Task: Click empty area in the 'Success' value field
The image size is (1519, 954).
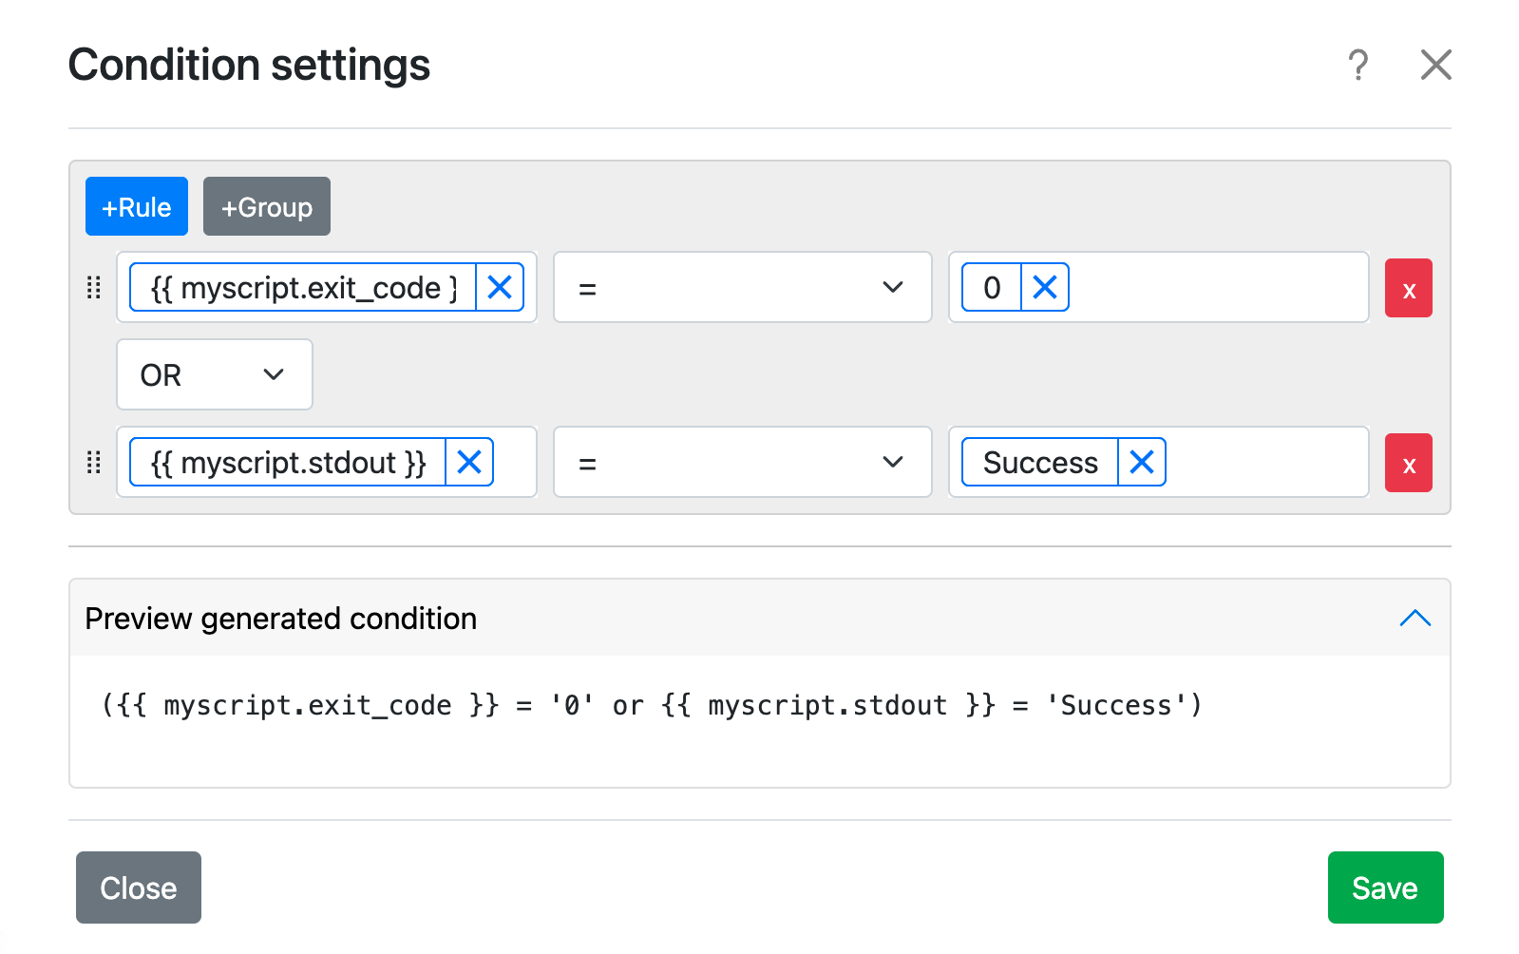Action: click(x=1263, y=462)
